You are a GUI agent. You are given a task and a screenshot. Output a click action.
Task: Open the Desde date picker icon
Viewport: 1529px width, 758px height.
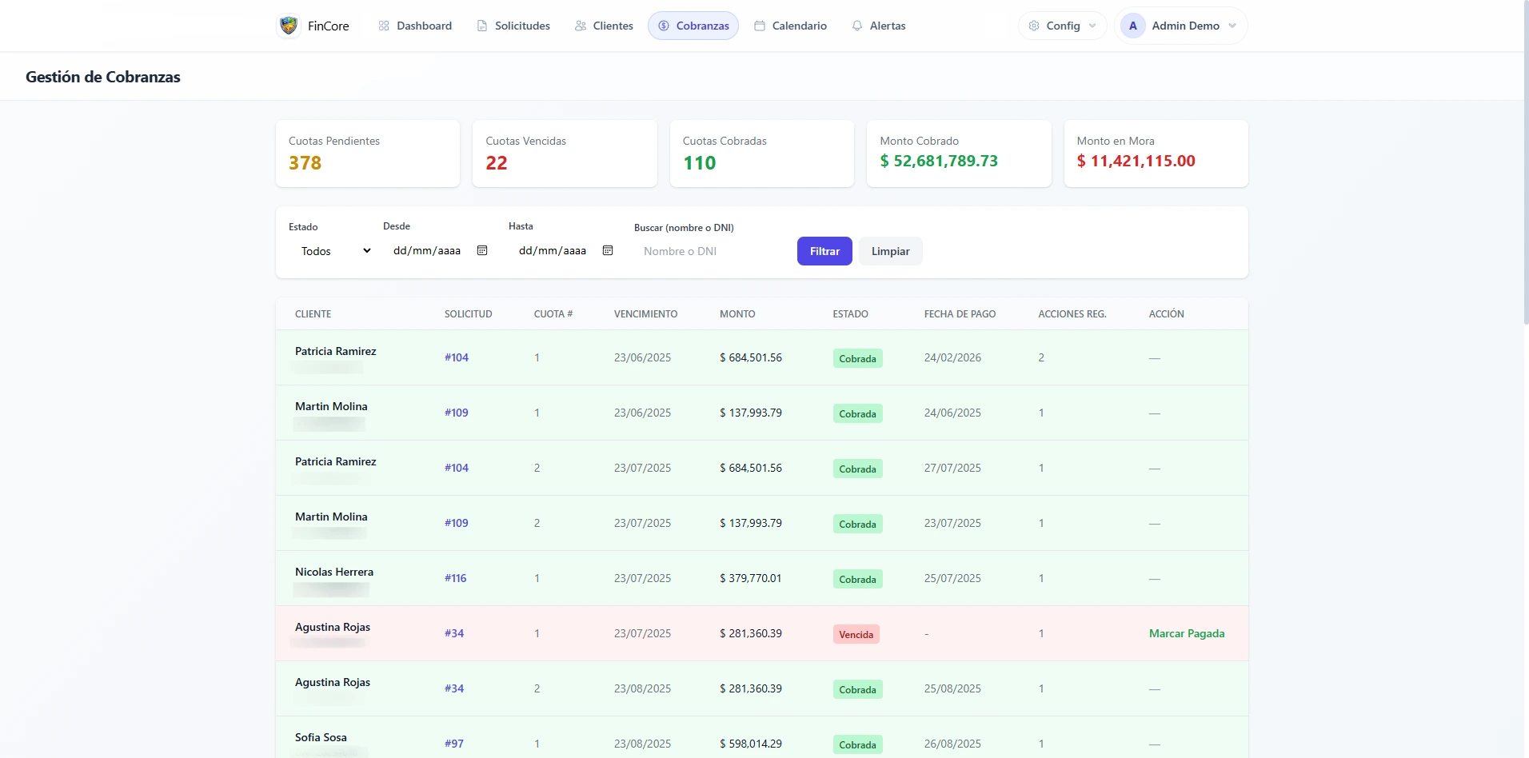482,250
